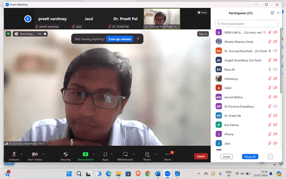286x179 pixels.
Task: Select Dr. Preeti Pal in participants list
Action: pyautogui.click(x=247, y=116)
